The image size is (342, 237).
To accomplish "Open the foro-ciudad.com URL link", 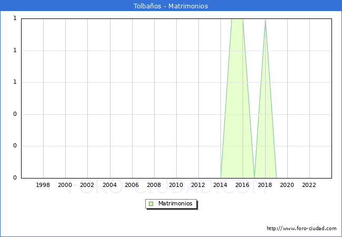I will click(x=301, y=229).
